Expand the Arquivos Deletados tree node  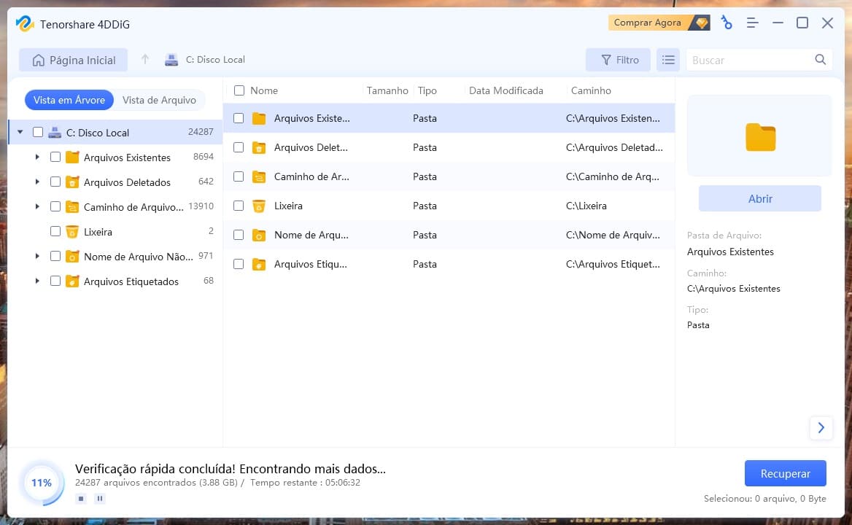[37, 182]
